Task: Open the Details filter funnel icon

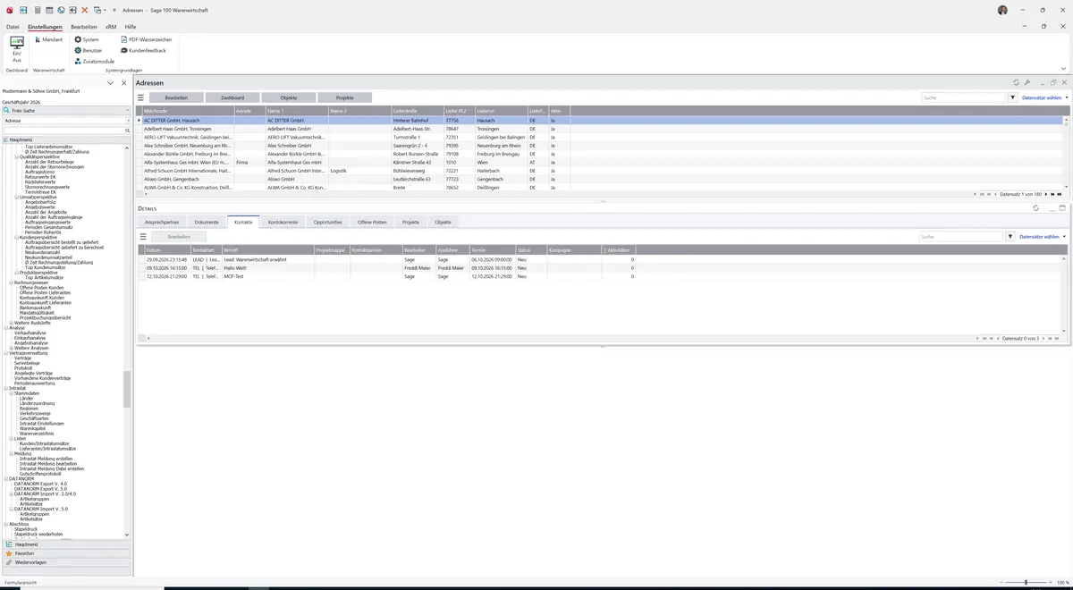Action: [1010, 237]
